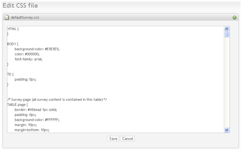Click the Survey page comment line
This screenshot has width=242, height=151.
pos(57,100)
